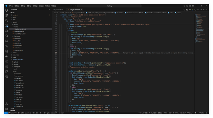Viewport: 213px width, 118px height.
Task: Open ocean.css in schemes folder
Action: pyautogui.click(x=31, y=104)
